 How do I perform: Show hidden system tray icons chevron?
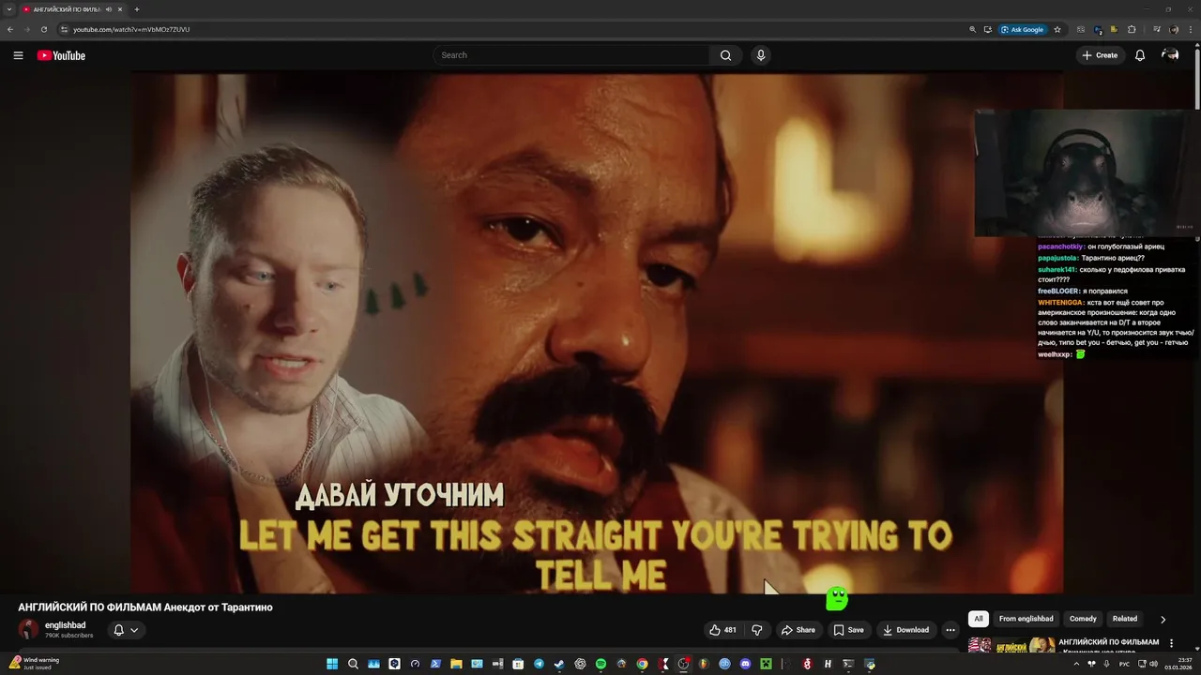coord(1075,664)
